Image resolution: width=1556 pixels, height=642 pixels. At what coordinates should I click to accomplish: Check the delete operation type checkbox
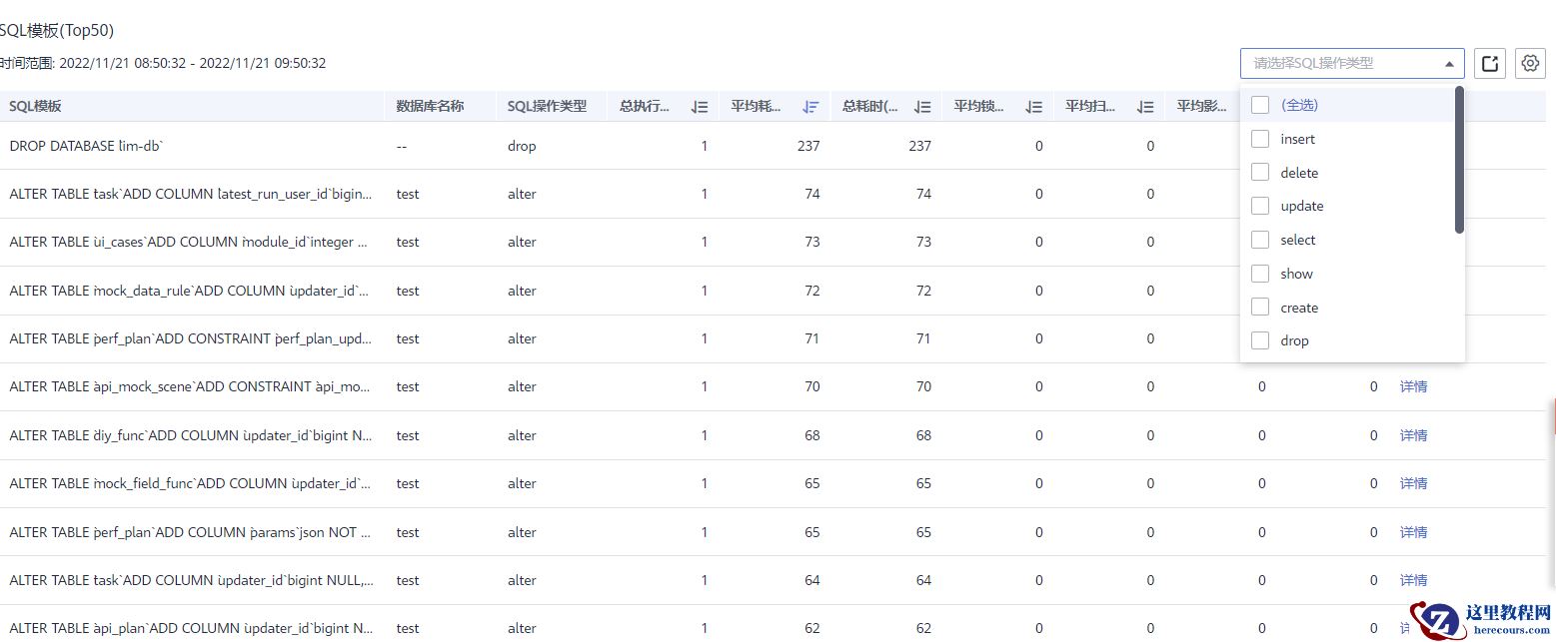click(1260, 173)
